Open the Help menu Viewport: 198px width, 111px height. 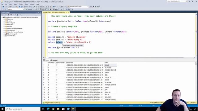pyautogui.click(x=38, y=4)
